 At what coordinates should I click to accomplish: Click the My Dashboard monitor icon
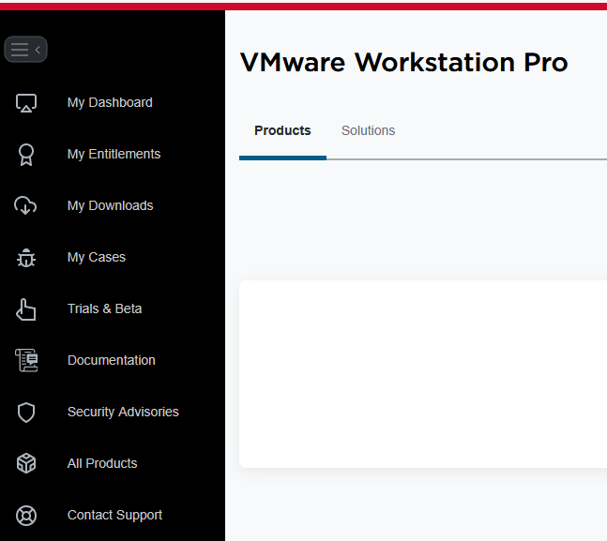point(26,103)
